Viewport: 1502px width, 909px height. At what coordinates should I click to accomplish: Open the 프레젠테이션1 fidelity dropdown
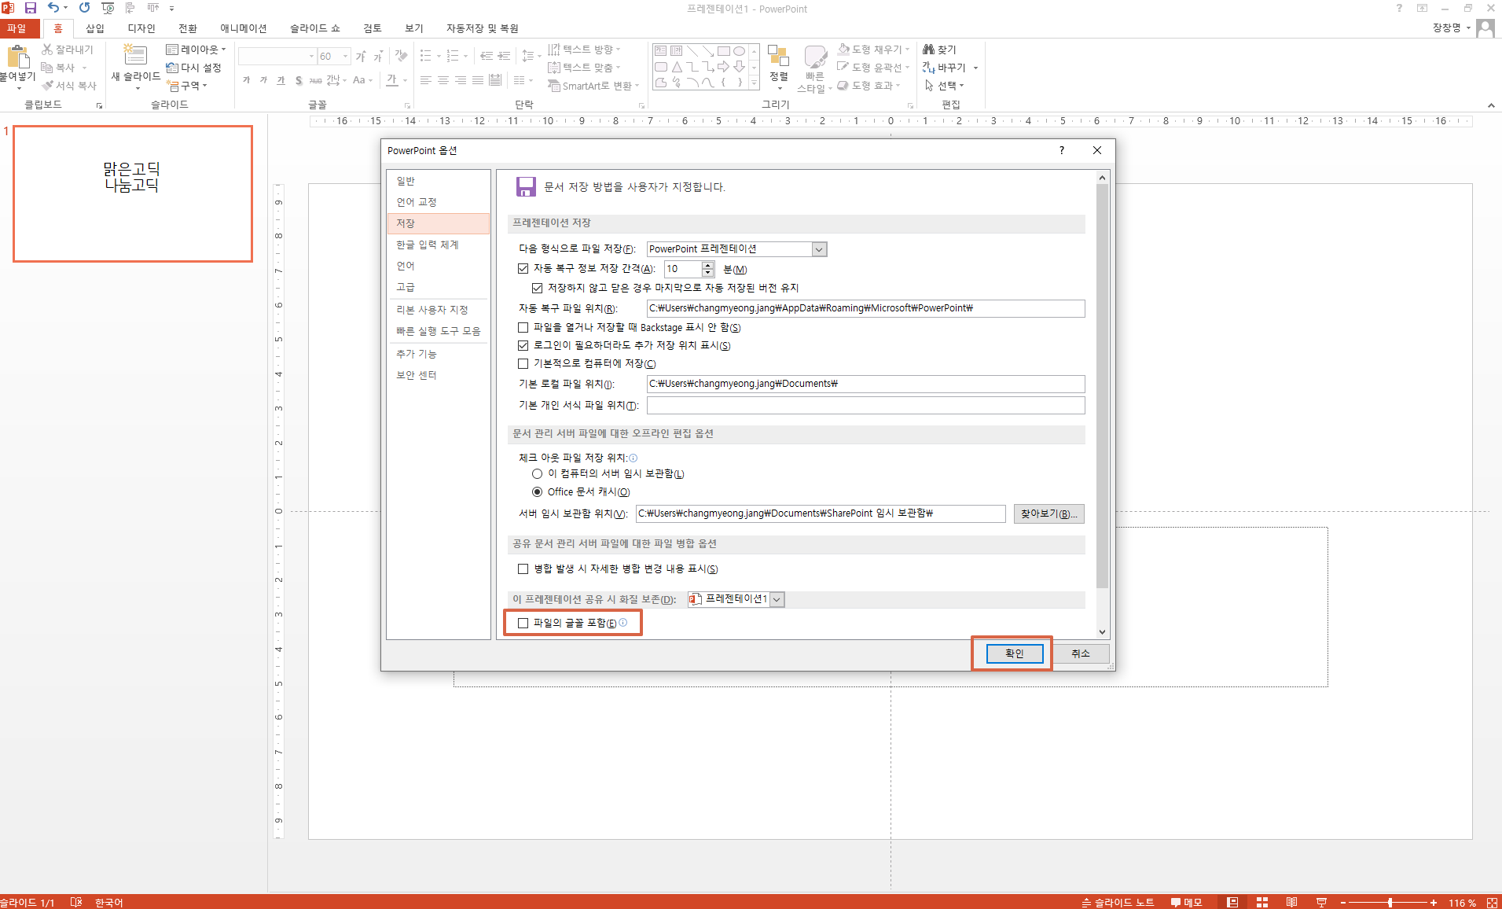tap(777, 600)
